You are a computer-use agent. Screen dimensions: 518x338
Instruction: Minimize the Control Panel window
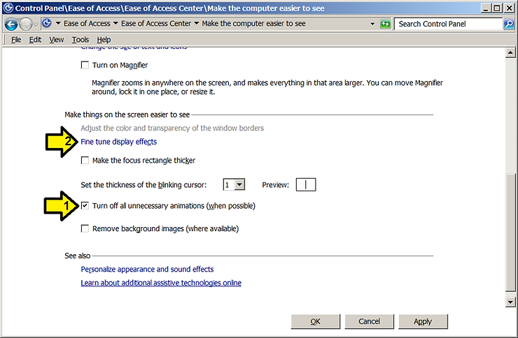tap(486, 8)
